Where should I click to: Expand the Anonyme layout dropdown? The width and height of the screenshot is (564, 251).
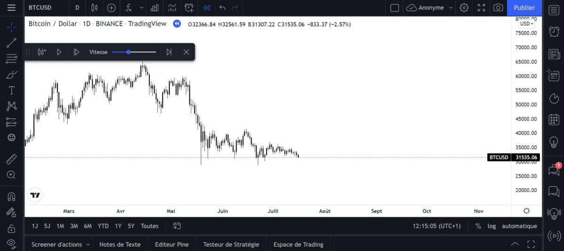[x=451, y=8]
